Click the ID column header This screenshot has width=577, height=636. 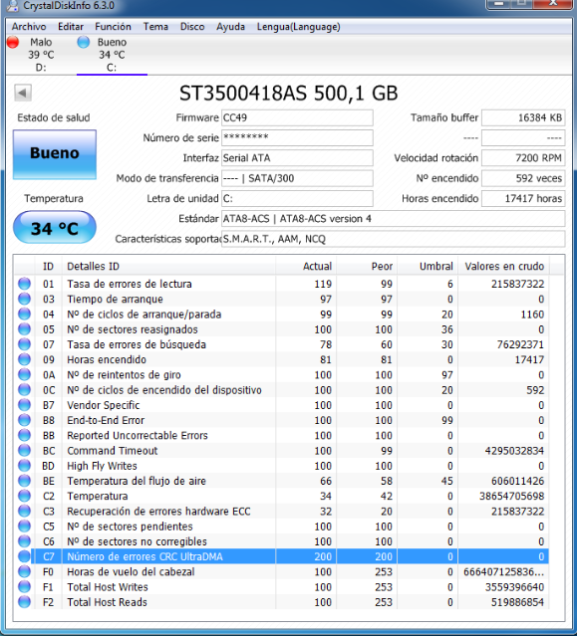click(48, 267)
